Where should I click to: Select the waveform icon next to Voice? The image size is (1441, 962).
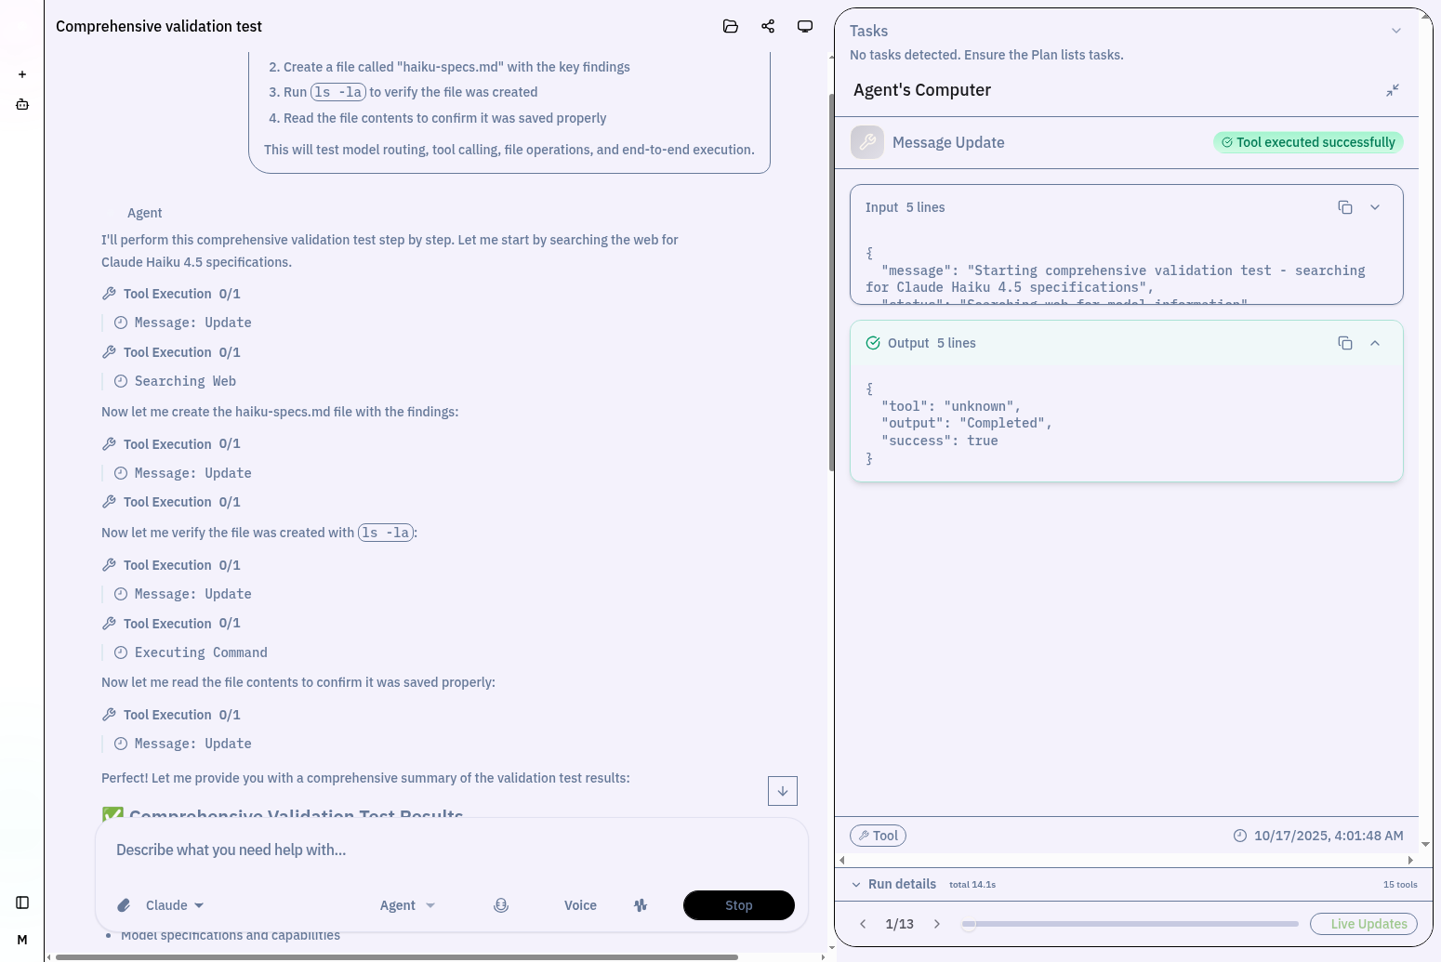(641, 904)
